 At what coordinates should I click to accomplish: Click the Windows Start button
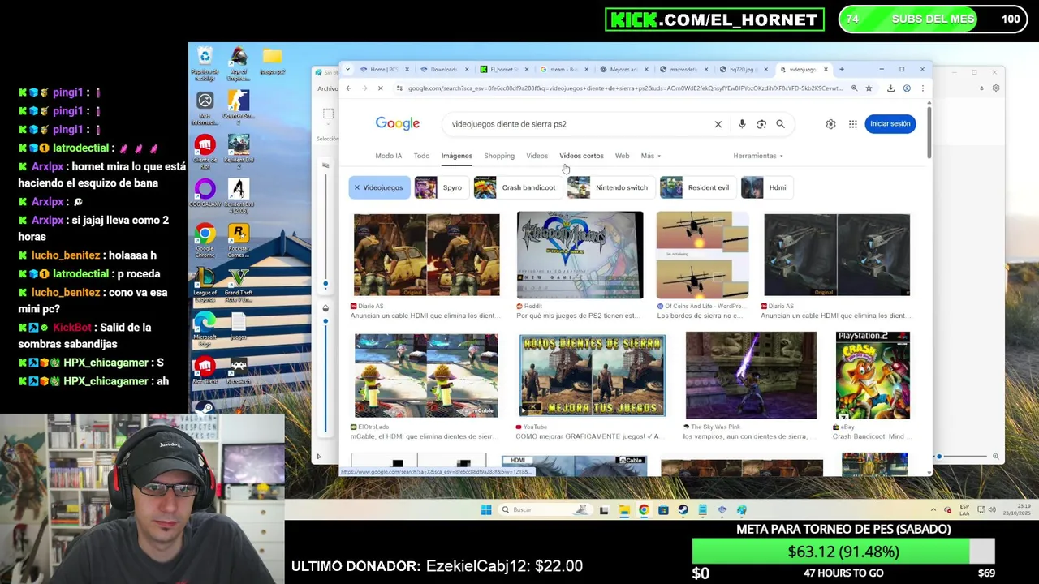[485, 509]
